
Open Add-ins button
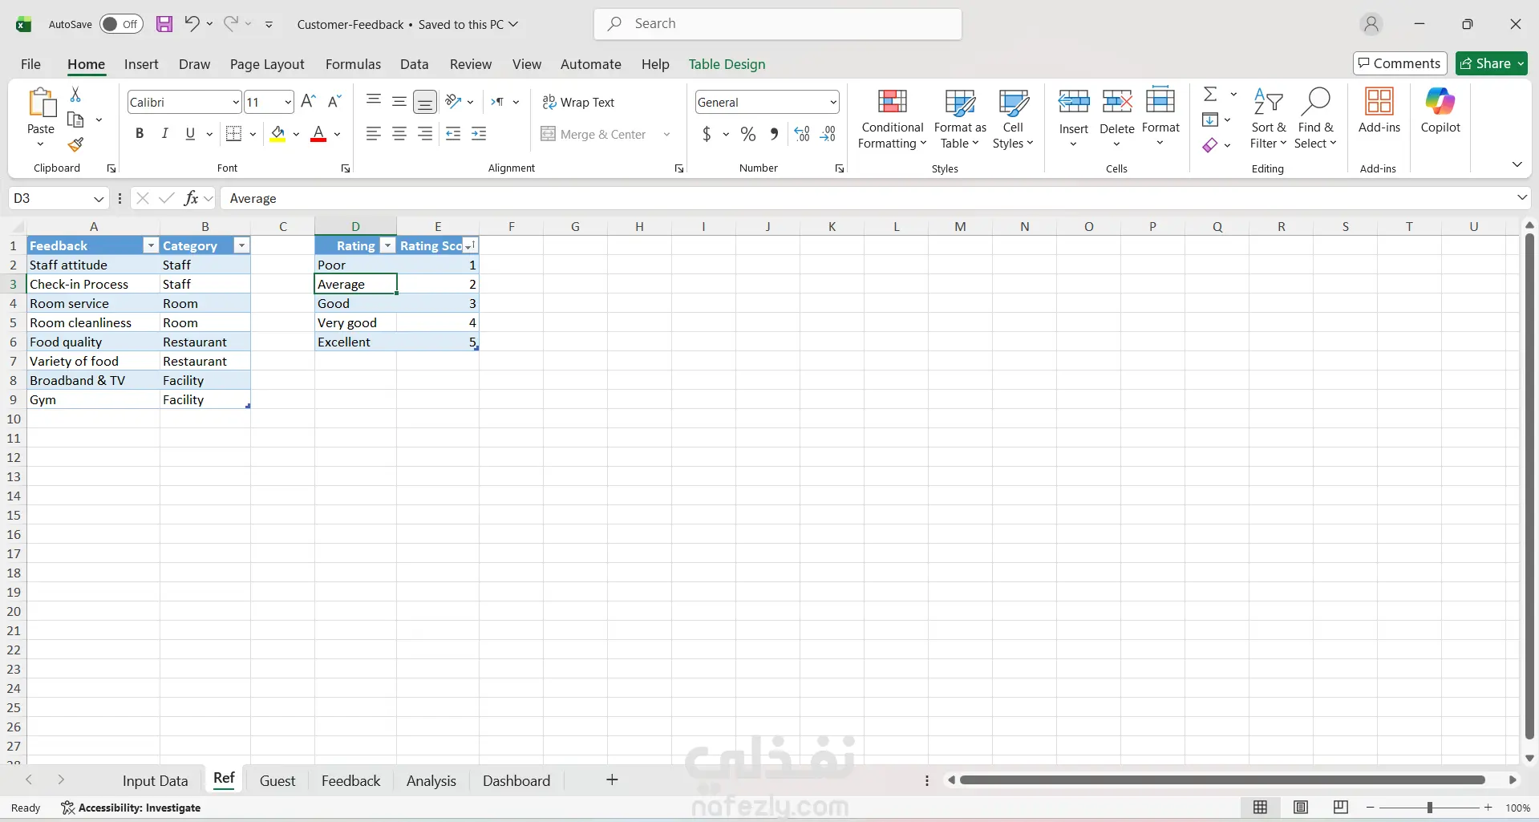[1379, 111]
